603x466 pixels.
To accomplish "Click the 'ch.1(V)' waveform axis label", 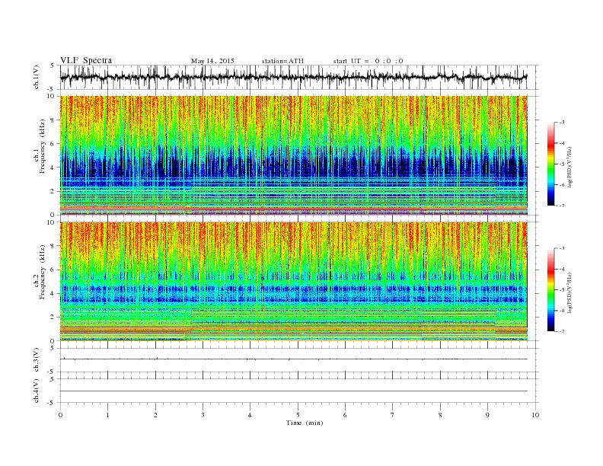I will [x=37, y=77].
